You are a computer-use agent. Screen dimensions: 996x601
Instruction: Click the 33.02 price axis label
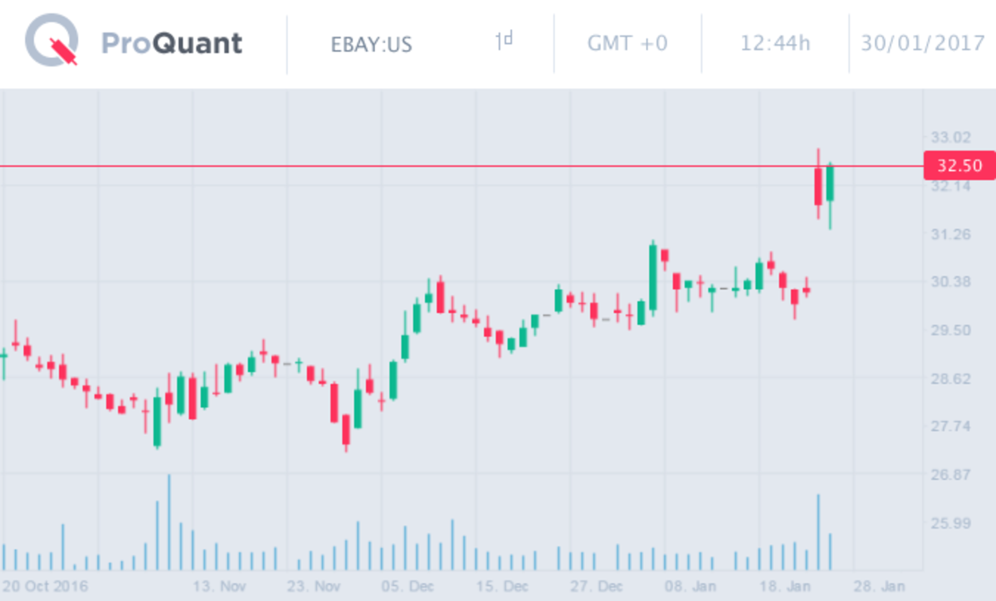[950, 138]
